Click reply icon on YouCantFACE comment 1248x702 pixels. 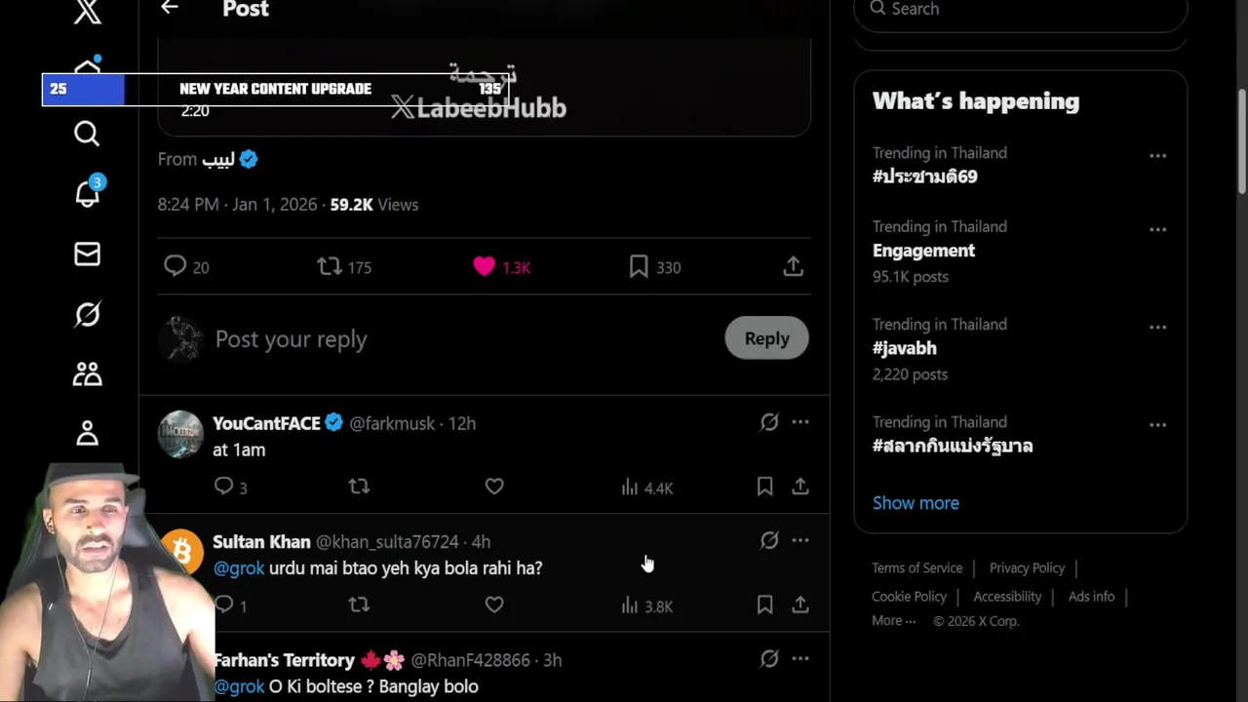[x=224, y=486]
